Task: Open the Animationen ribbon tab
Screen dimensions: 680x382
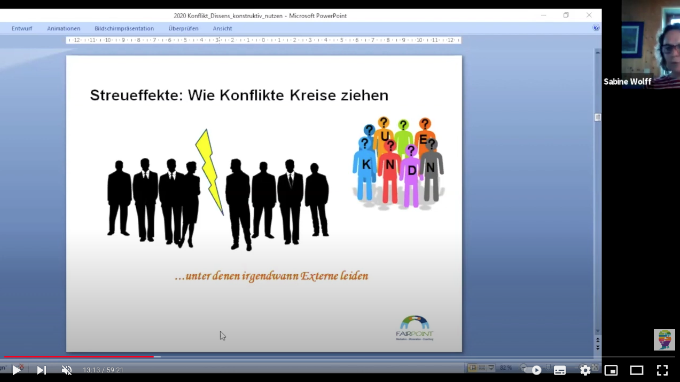Action: tap(64, 28)
